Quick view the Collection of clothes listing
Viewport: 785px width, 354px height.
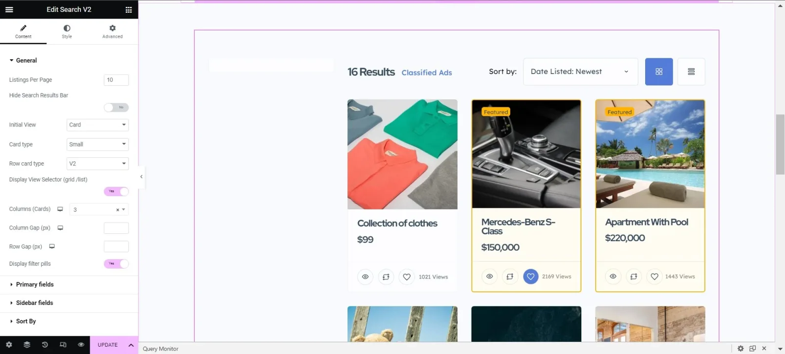pos(366,277)
